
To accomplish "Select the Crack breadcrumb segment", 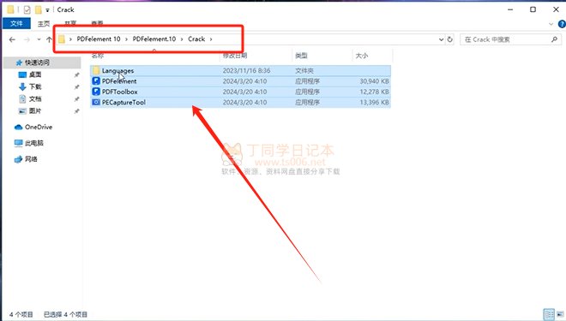I will (x=196, y=39).
